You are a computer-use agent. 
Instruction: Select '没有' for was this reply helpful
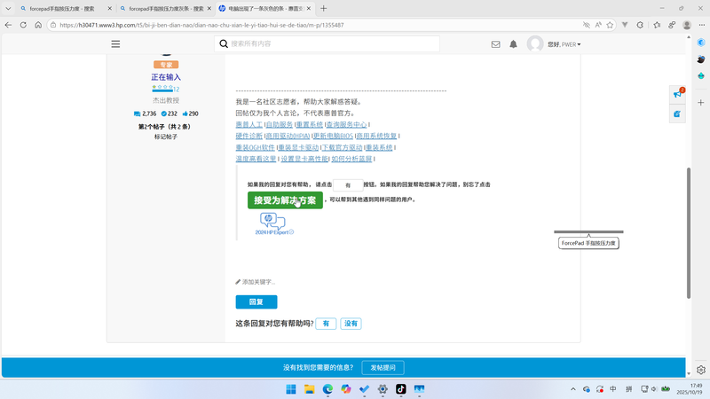[351, 324]
